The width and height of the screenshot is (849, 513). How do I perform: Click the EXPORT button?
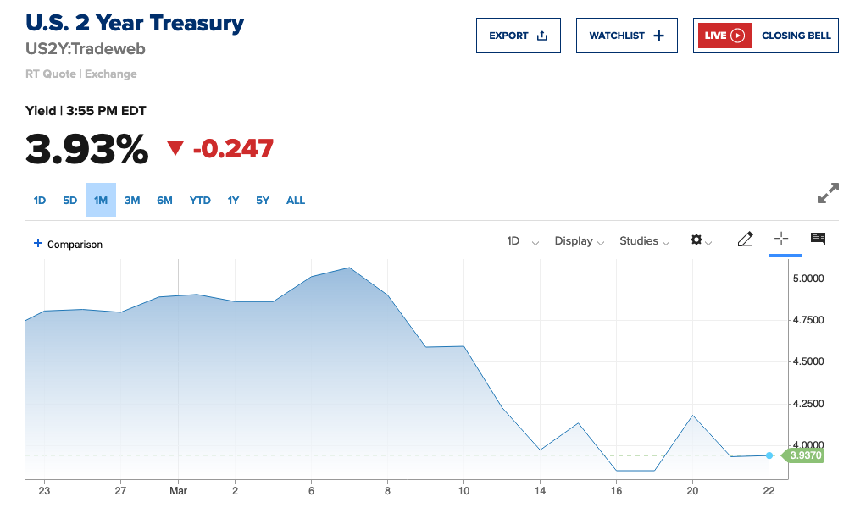[x=518, y=36]
